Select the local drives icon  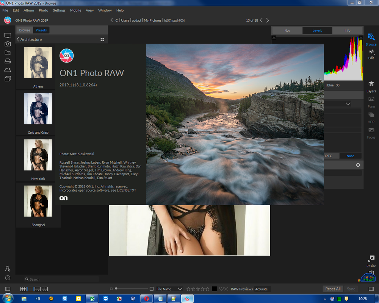coord(8,61)
